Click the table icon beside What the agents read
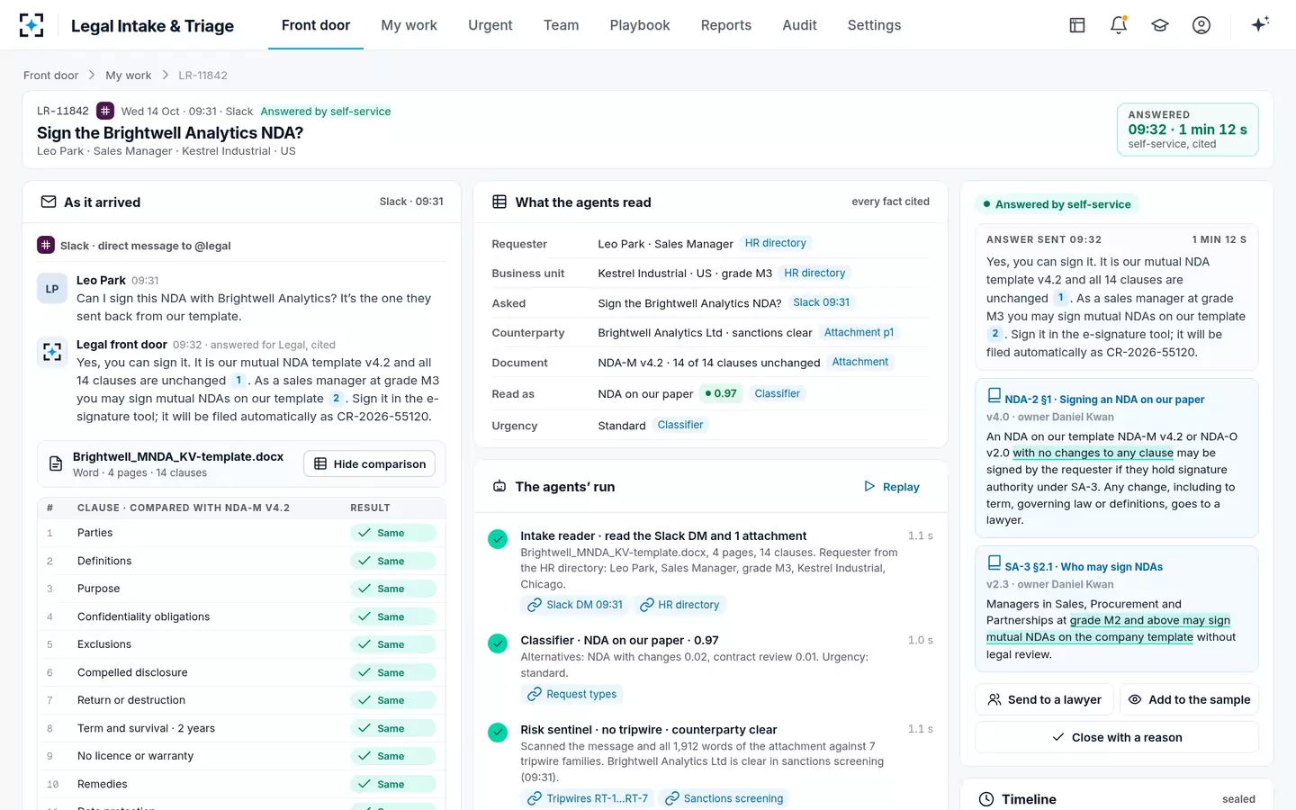Viewport: 1296px width, 810px height. (x=499, y=202)
